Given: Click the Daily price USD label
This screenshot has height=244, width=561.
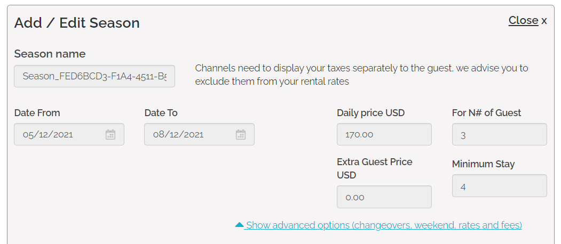Looking at the screenshot, I should coord(370,113).
